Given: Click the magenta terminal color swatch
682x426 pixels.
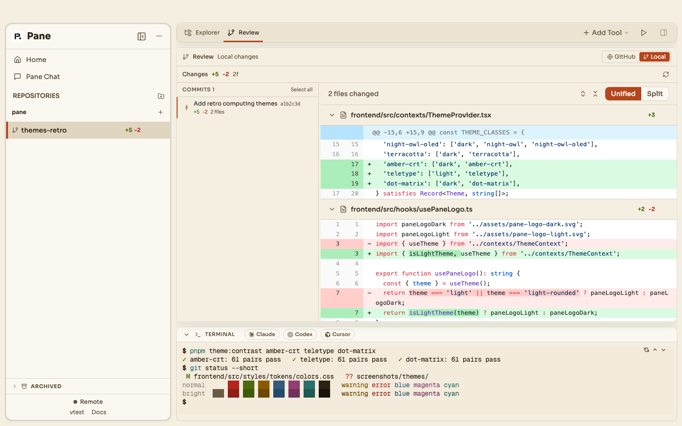Looking at the screenshot, I should click(294, 389).
